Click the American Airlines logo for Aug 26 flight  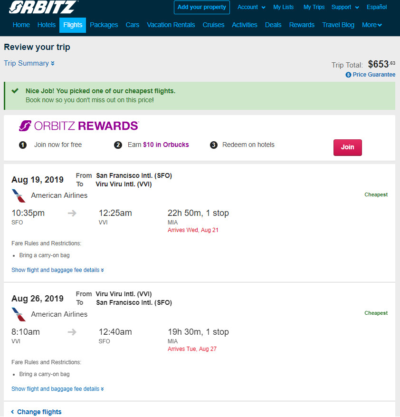19,314
